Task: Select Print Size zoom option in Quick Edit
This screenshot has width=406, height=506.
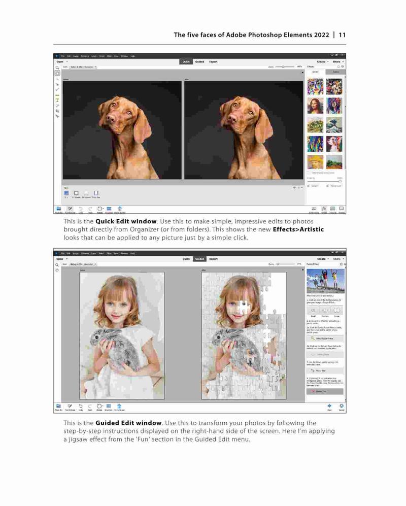Action: (x=96, y=193)
